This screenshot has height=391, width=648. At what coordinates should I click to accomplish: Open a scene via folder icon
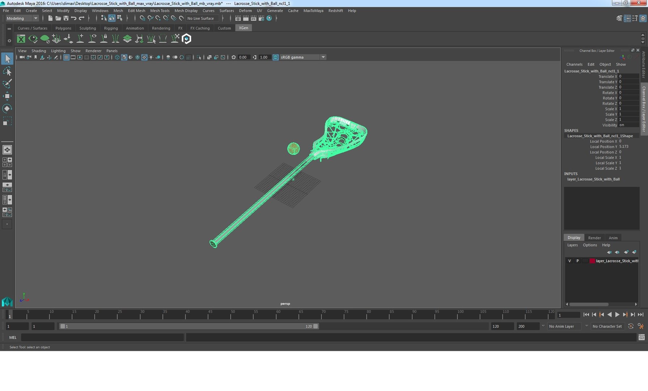[x=58, y=18]
